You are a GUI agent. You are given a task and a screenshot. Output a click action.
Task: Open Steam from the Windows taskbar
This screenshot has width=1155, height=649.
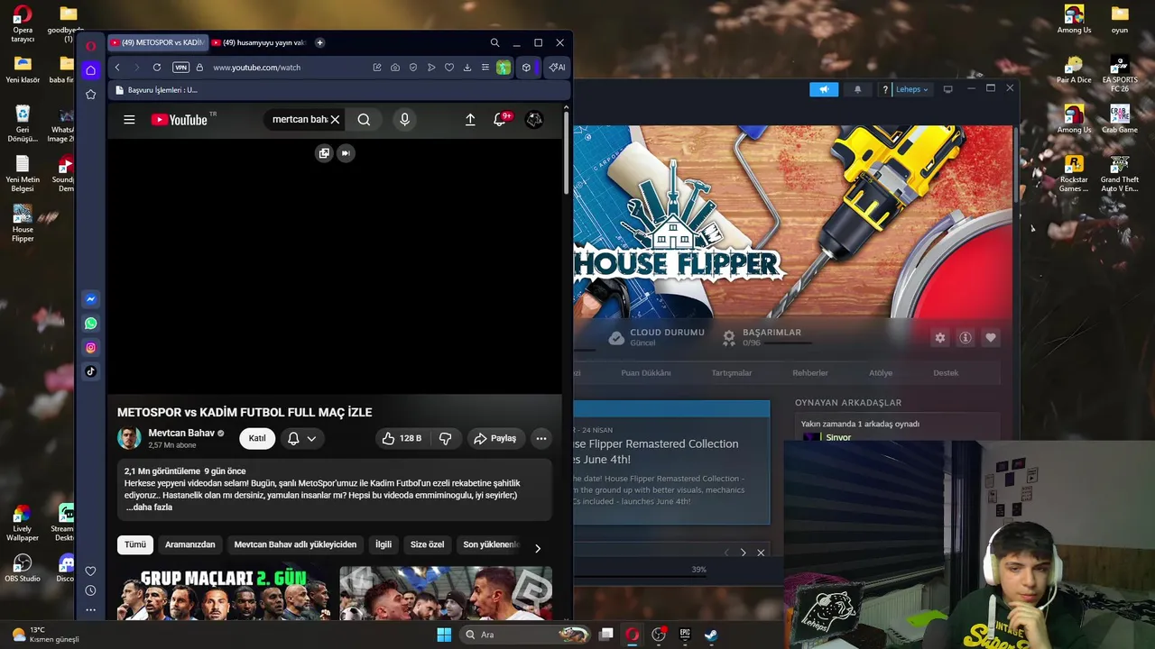711,635
